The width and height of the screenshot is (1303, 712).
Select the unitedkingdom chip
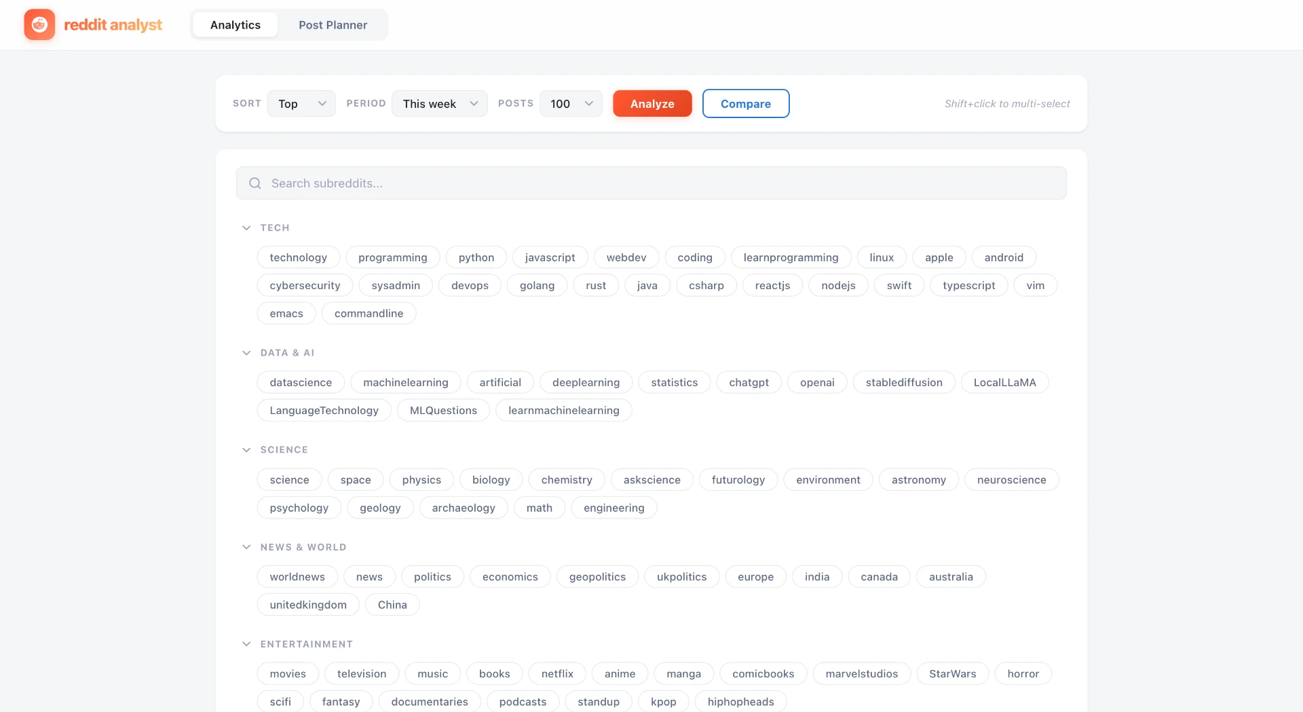coord(308,605)
